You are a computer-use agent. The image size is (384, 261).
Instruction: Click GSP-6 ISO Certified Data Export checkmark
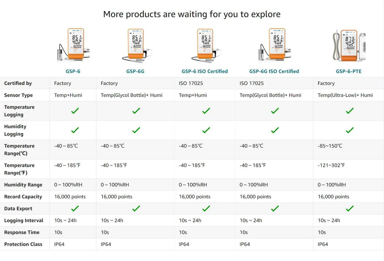pyautogui.click(x=206, y=208)
